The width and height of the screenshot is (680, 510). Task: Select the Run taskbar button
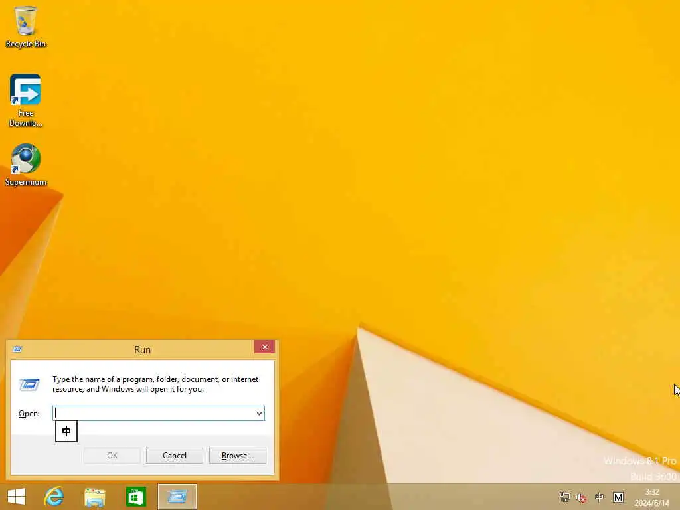coord(177,497)
